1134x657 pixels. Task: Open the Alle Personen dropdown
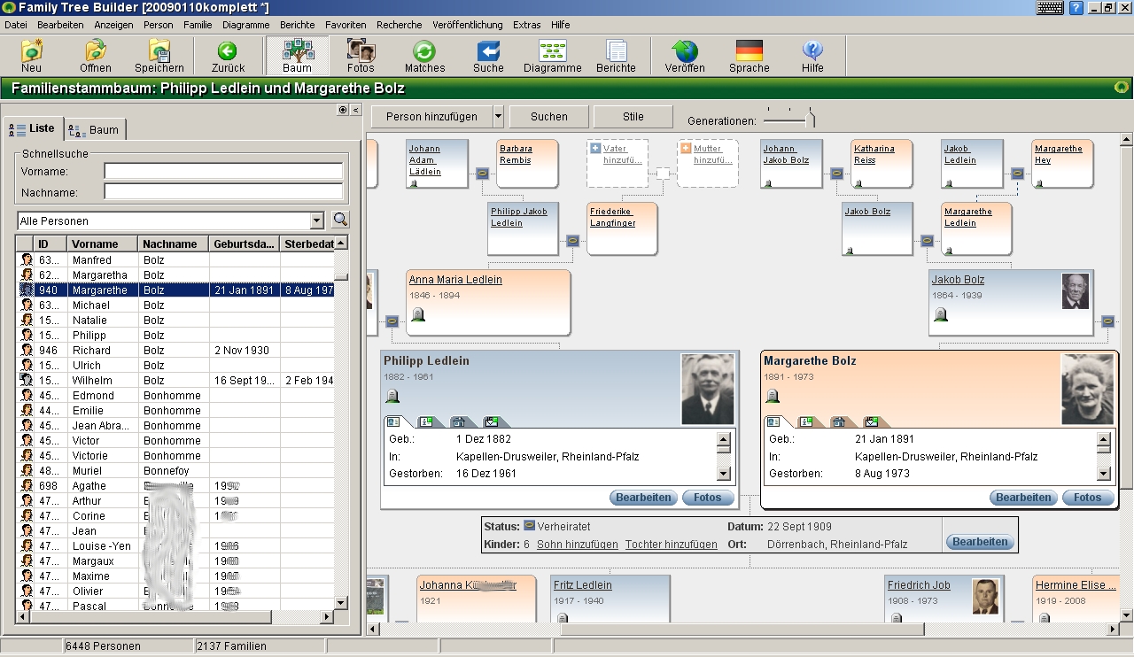(317, 221)
